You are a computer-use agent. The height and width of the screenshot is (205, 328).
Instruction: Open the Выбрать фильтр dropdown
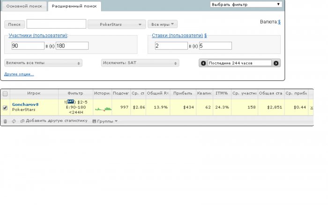pyautogui.click(x=246, y=4)
